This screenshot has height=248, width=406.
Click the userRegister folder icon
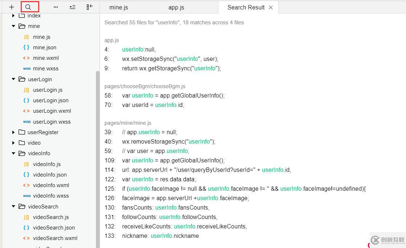pos(22,132)
